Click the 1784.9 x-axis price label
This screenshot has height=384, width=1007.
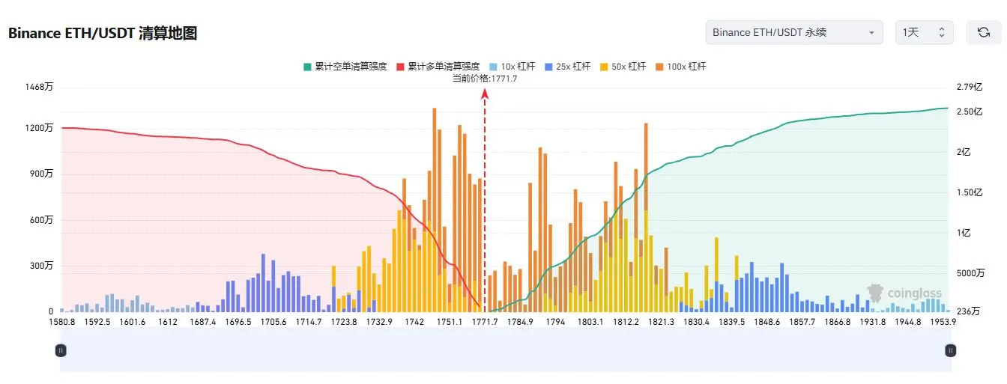(x=520, y=322)
